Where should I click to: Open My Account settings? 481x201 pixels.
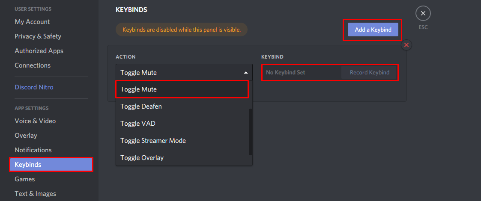32,22
